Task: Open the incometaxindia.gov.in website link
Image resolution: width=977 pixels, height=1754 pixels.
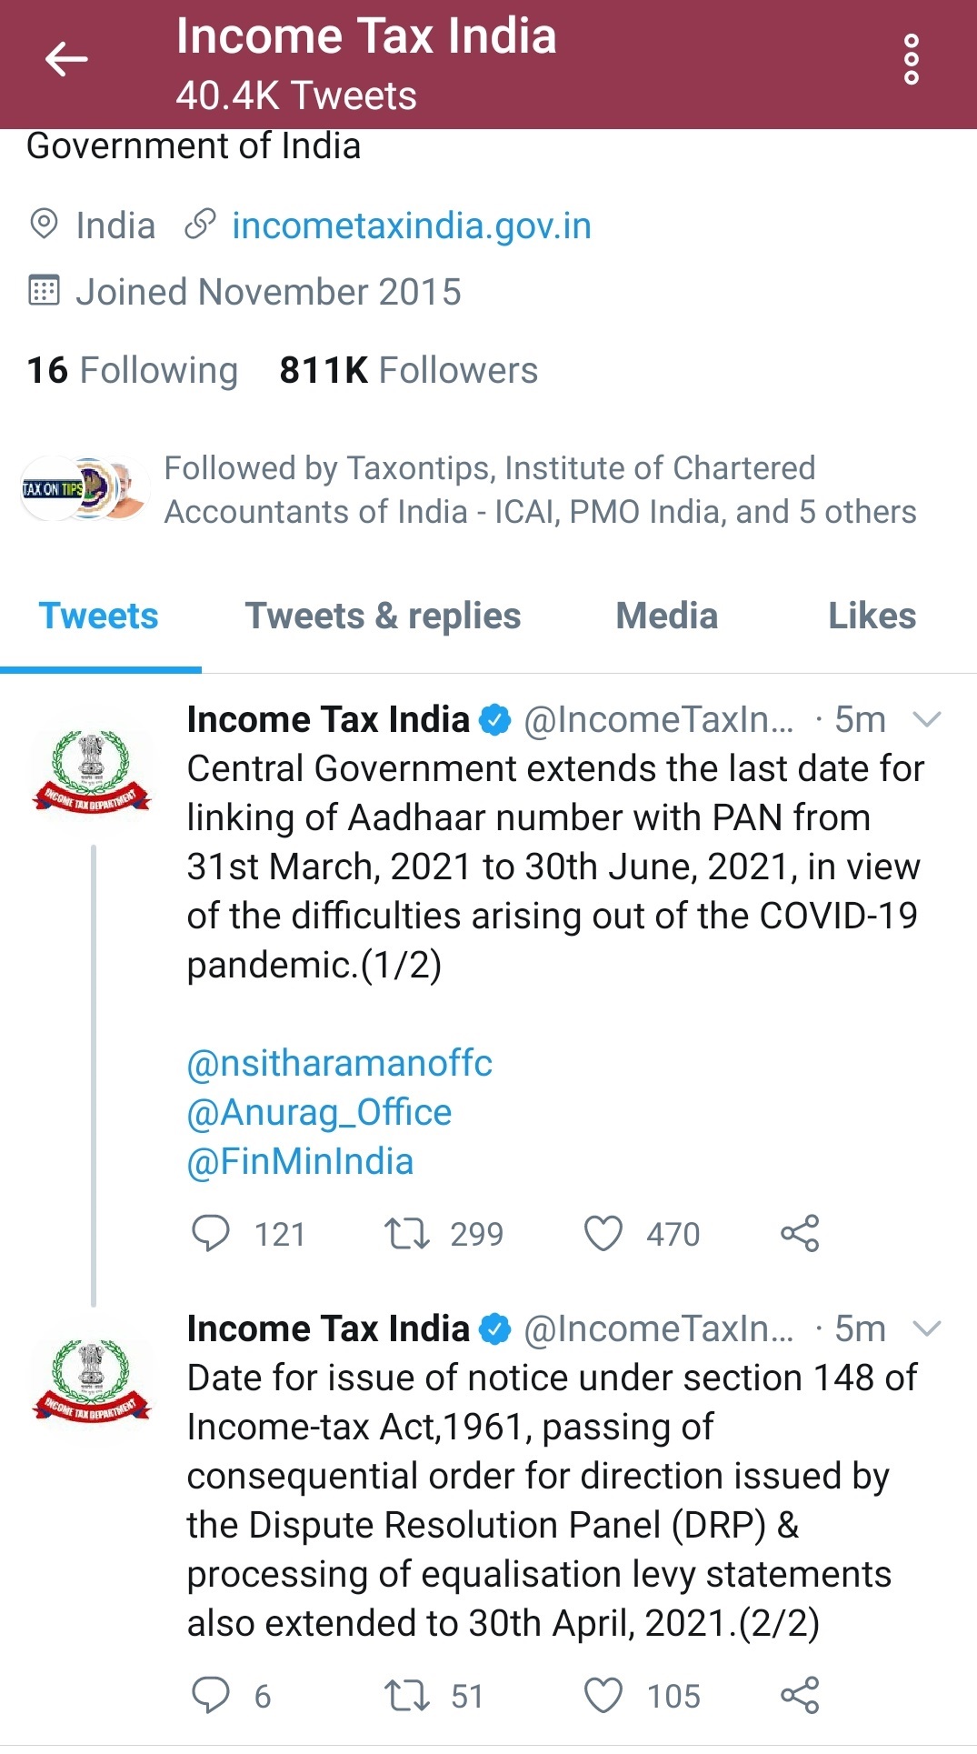Action: tap(411, 226)
